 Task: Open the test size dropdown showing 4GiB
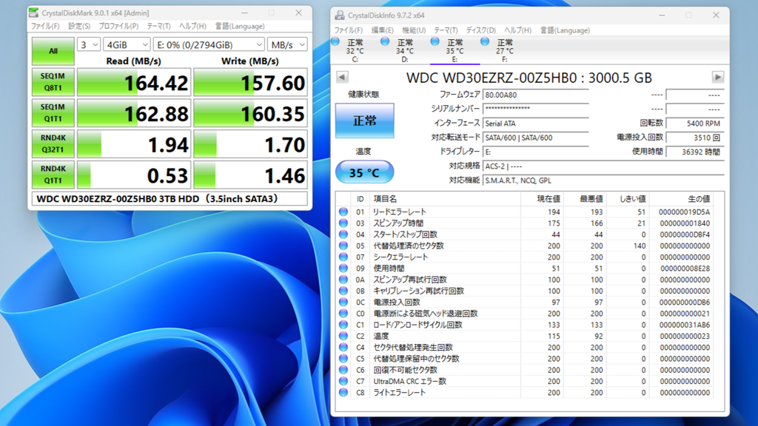(x=127, y=45)
